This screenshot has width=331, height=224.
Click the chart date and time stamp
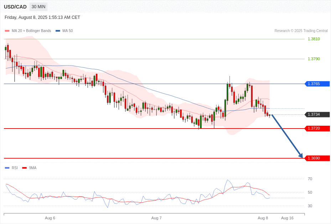point(42,17)
